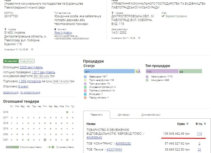Click the info icon beside Оновлено 22.11
The image size is (211, 153).
(x=139, y=38)
